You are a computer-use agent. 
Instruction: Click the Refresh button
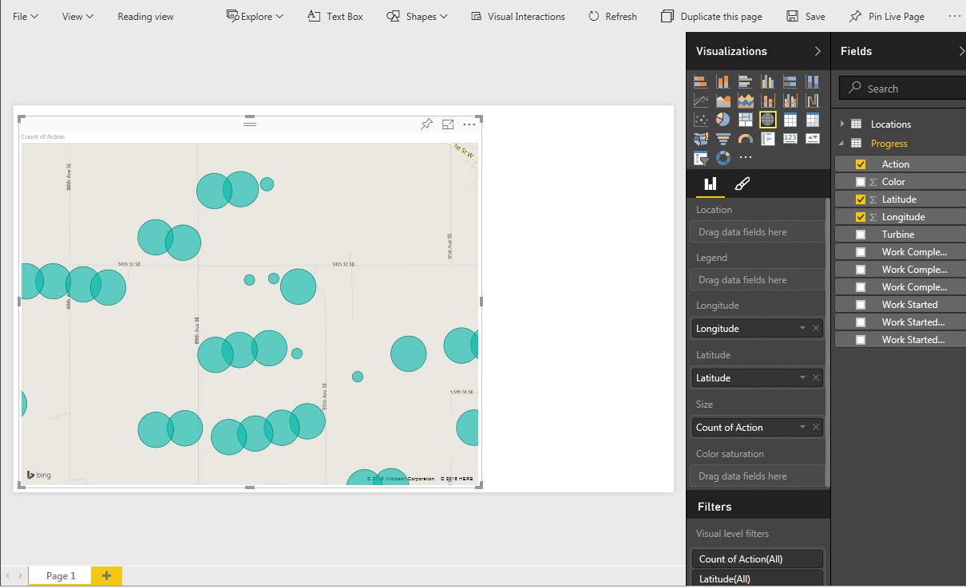click(612, 16)
